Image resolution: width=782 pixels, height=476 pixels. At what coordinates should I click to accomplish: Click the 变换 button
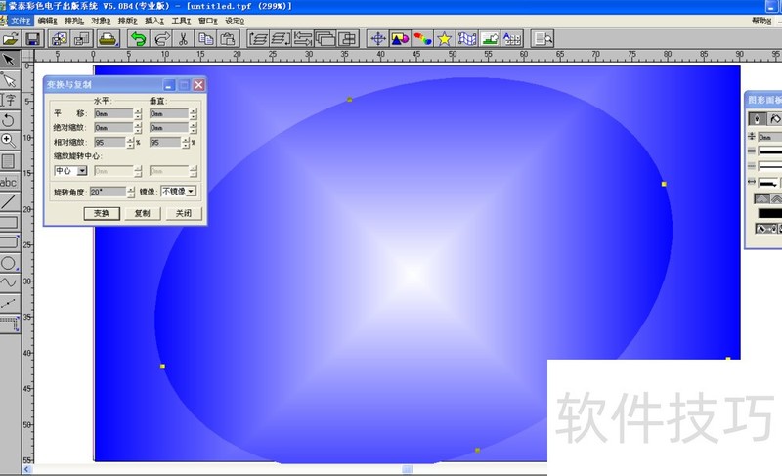tap(102, 213)
